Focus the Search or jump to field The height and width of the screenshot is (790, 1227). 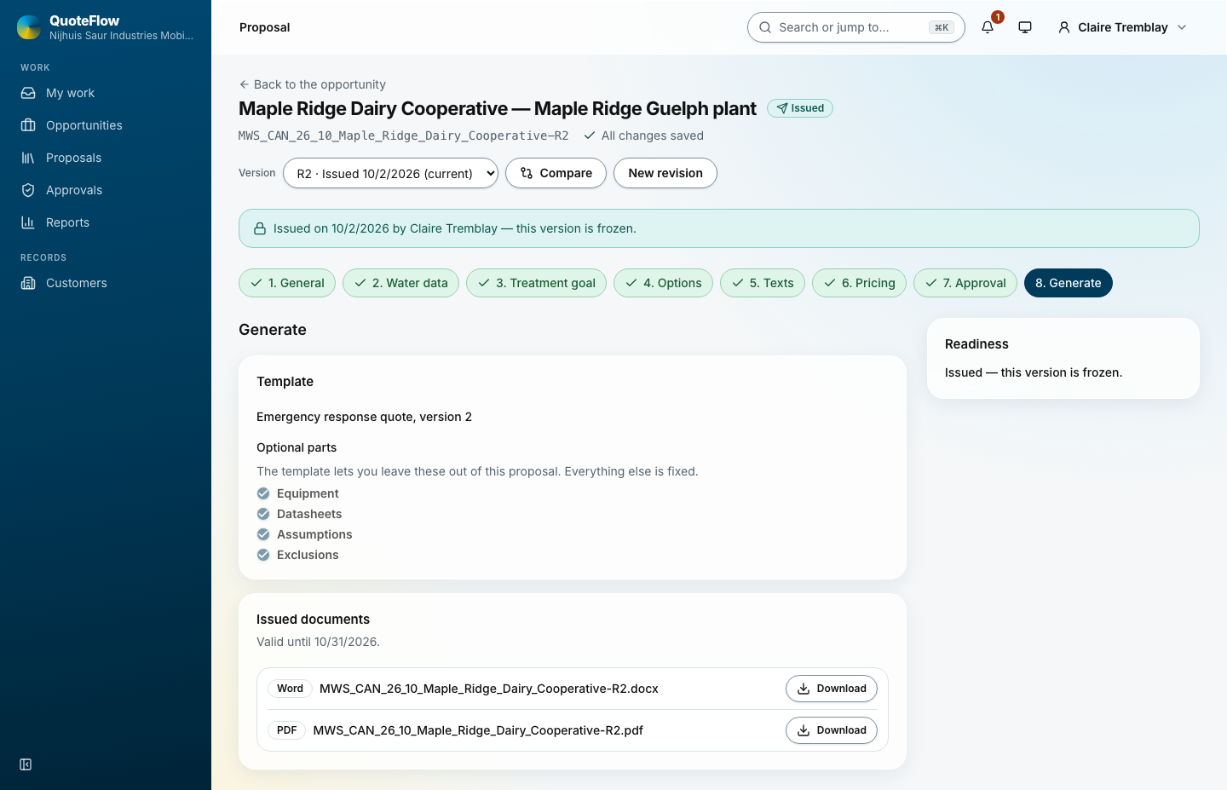(855, 27)
